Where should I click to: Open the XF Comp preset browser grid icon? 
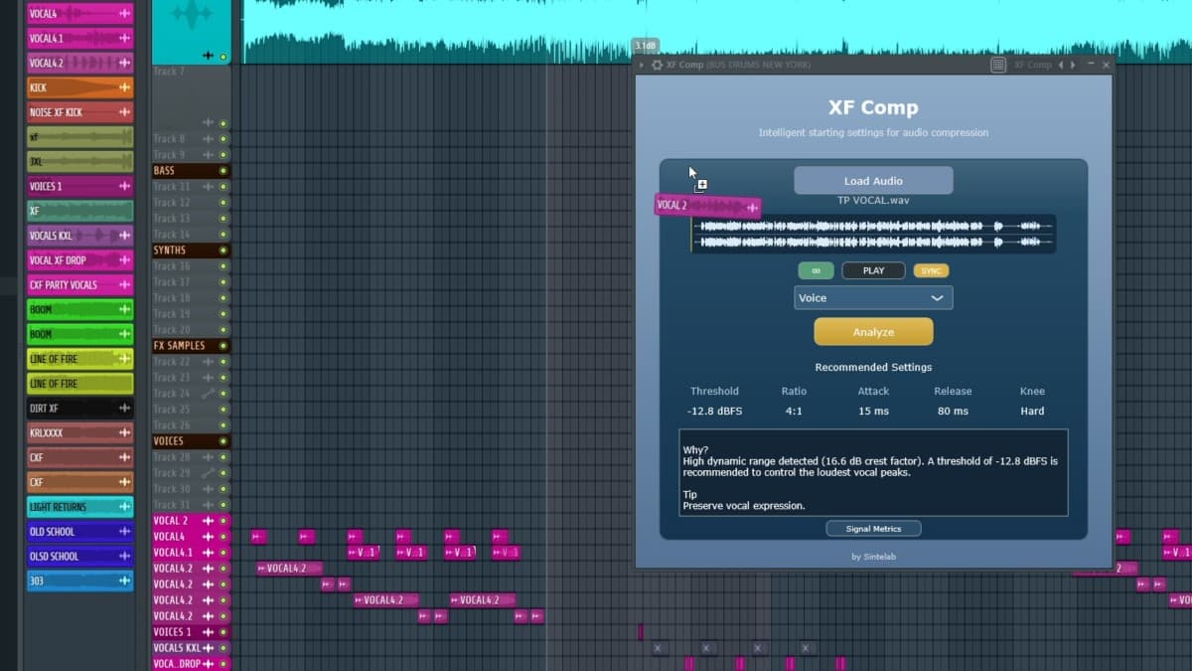tap(998, 65)
